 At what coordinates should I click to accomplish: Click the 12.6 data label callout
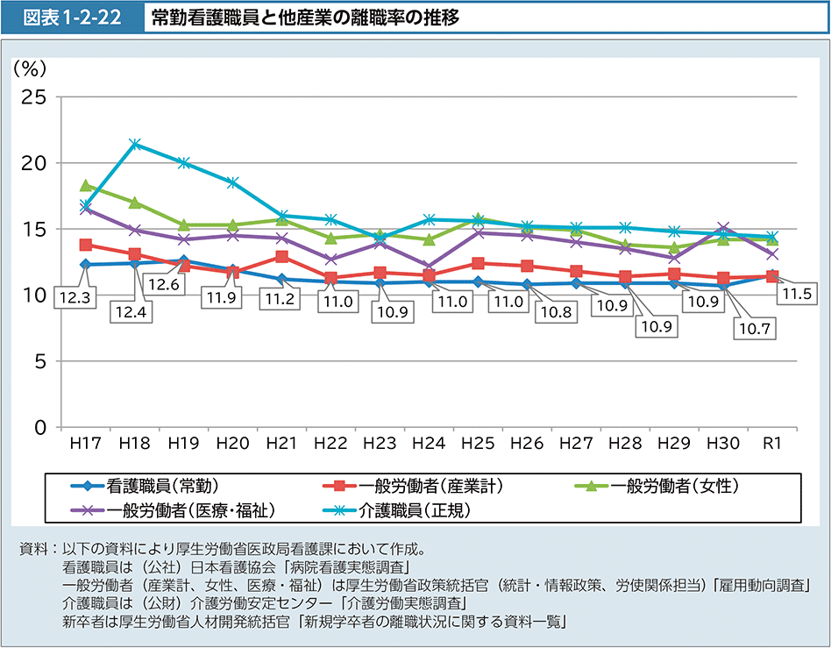pyautogui.click(x=165, y=284)
